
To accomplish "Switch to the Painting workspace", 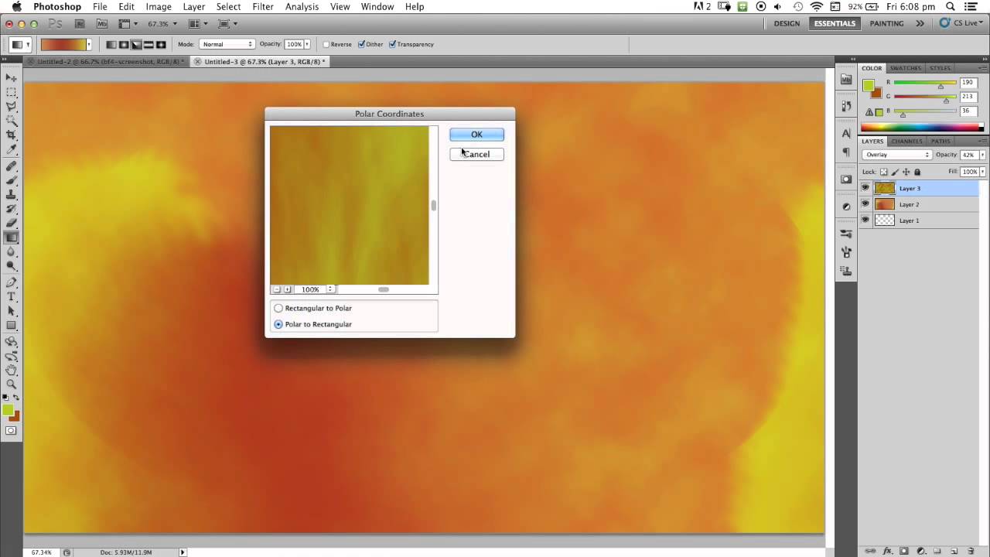I will point(886,23).
